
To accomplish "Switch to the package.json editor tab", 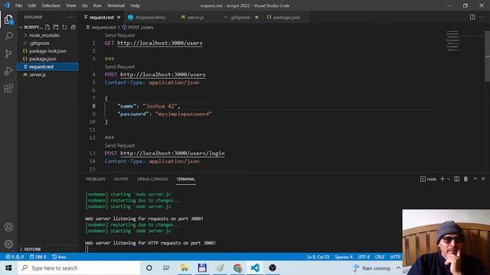I will tap(286, 17).
